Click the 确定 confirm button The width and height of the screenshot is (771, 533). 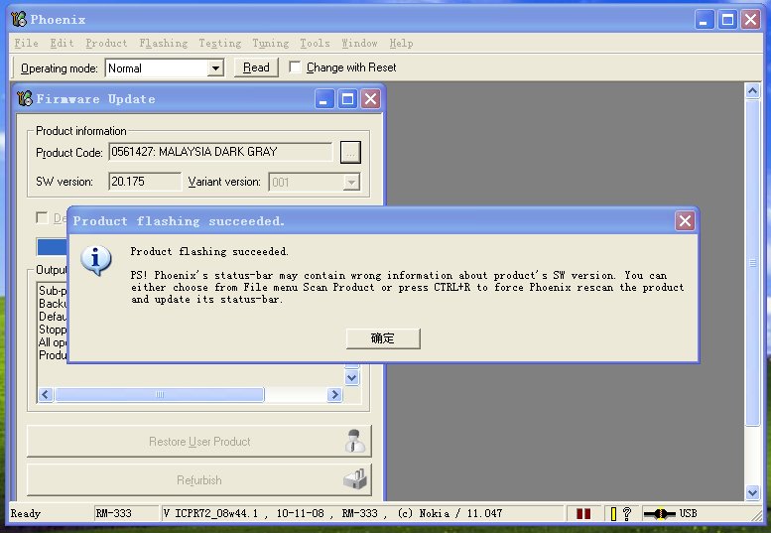coord(383,338)
